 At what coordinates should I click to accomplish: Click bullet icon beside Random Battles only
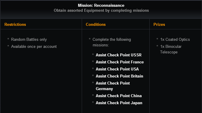8,39
